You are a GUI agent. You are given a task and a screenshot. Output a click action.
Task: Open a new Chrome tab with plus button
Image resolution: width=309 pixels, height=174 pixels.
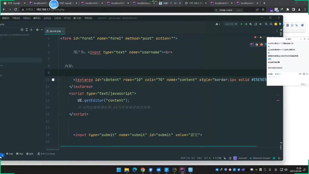[264, 3]
